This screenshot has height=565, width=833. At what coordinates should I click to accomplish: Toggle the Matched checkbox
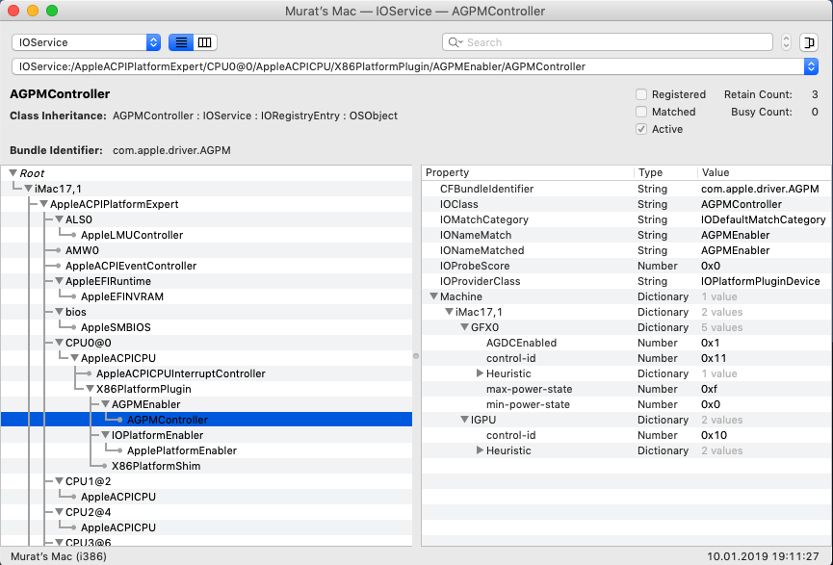pyautogui.click(x=641, y=112)
